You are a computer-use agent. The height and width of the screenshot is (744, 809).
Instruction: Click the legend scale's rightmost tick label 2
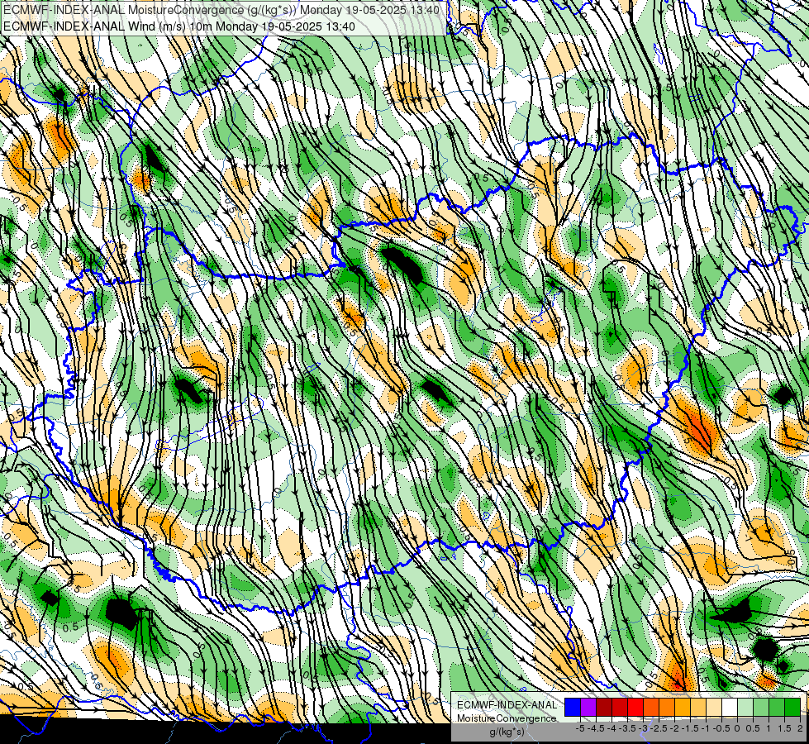(800, 728)
